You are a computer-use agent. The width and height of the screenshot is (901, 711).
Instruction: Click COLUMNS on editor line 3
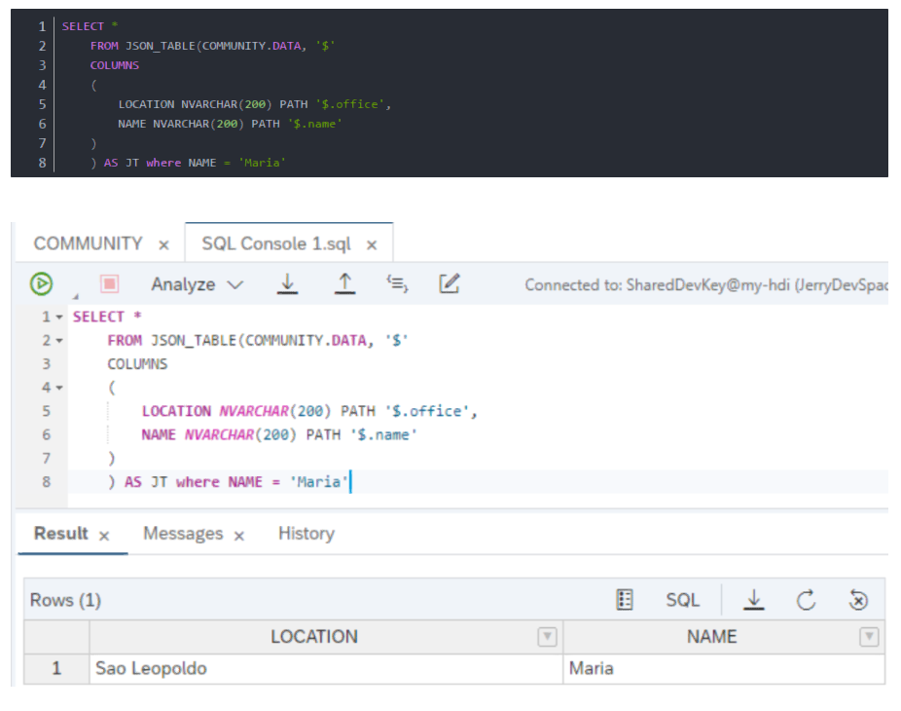pos(137,364)
